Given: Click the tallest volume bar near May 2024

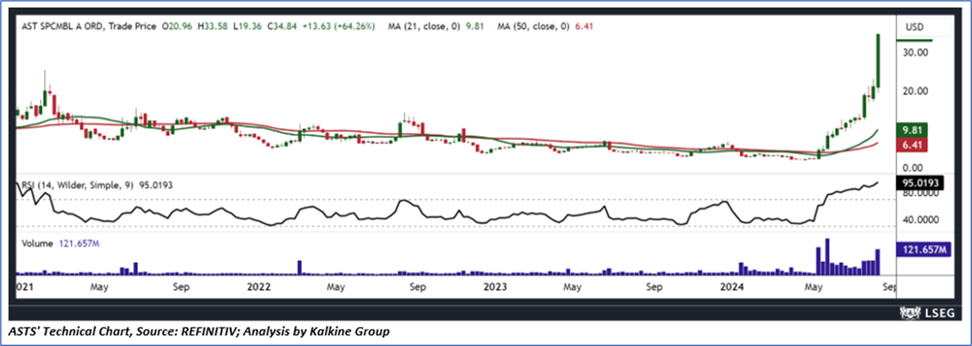Looking at the screenshot, I should [827, 257].
